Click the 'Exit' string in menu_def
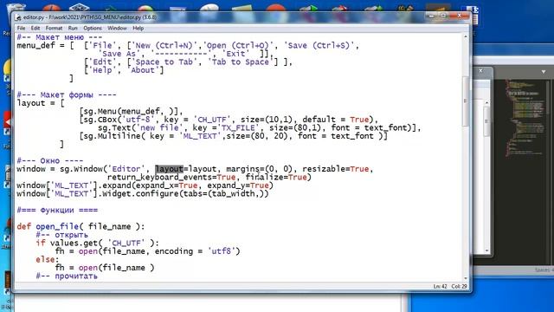Image resolution: width=554 pixels, height=312 pixels. [x=235, y=54]
